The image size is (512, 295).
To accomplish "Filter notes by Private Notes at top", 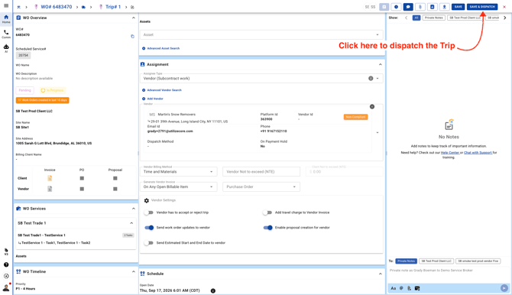I will 433,18.
